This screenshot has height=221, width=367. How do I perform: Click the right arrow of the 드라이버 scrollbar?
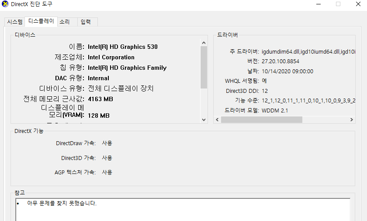coord(352,120)
